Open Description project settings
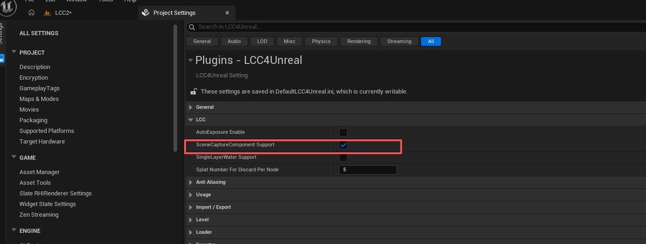 [35, 67]
